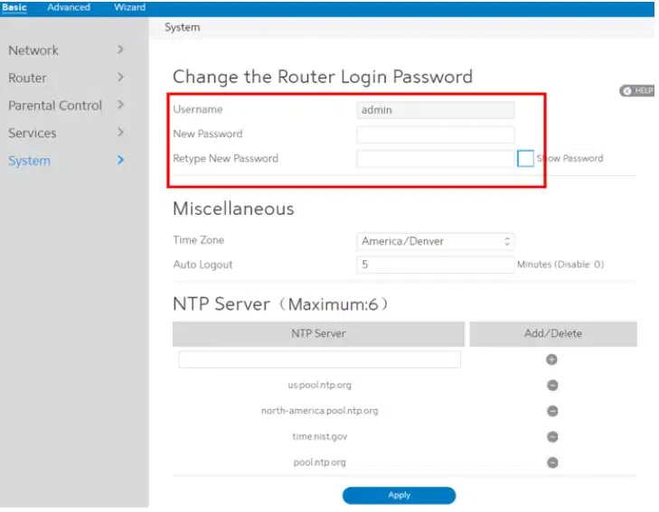659x512 pixels.
Task: Click the Parental Control chevron
Action: pos(120,105)
